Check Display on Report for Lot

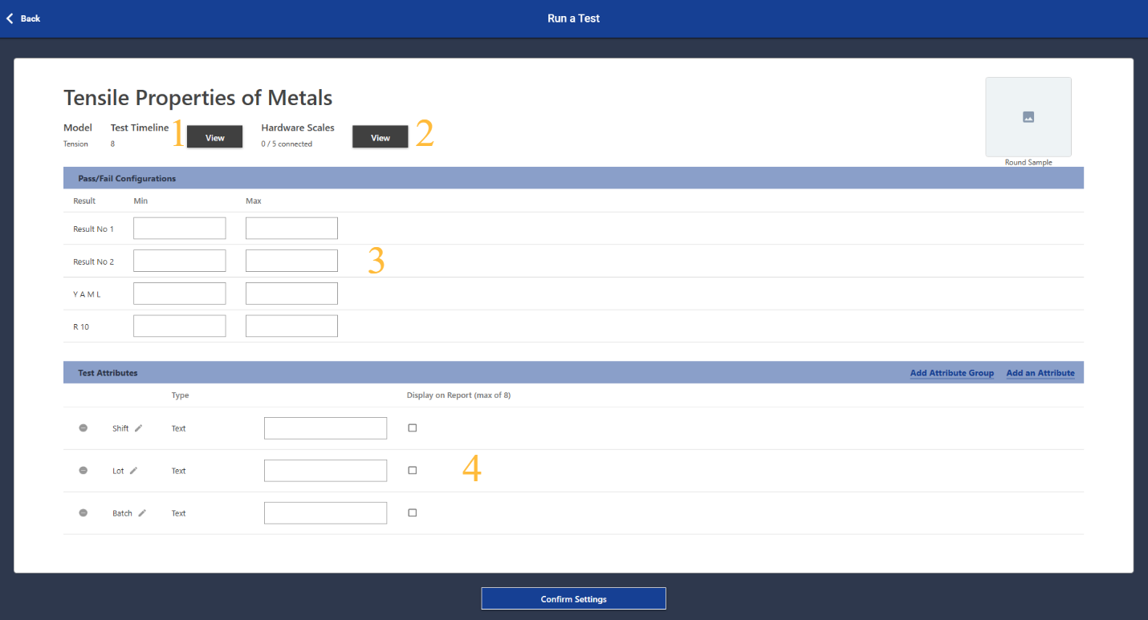pyautogui.click(x=413, y=471)
